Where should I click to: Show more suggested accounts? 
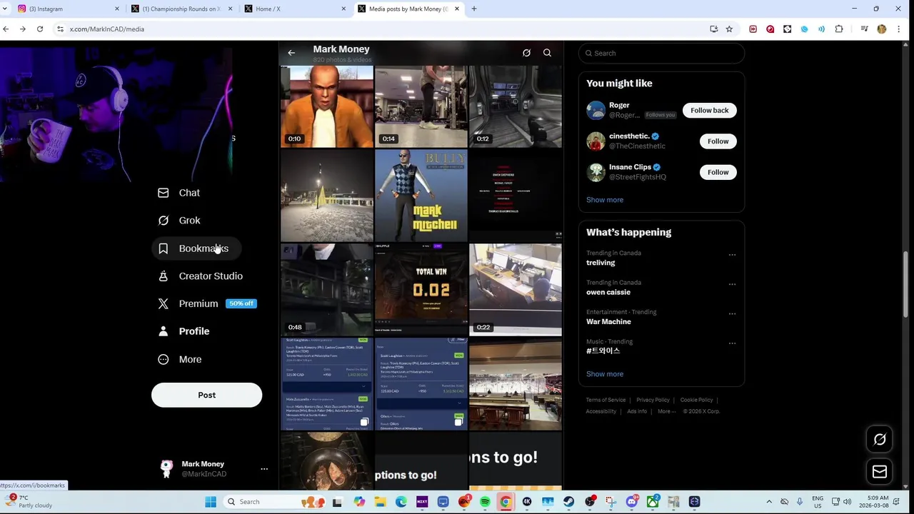(605, 200)
